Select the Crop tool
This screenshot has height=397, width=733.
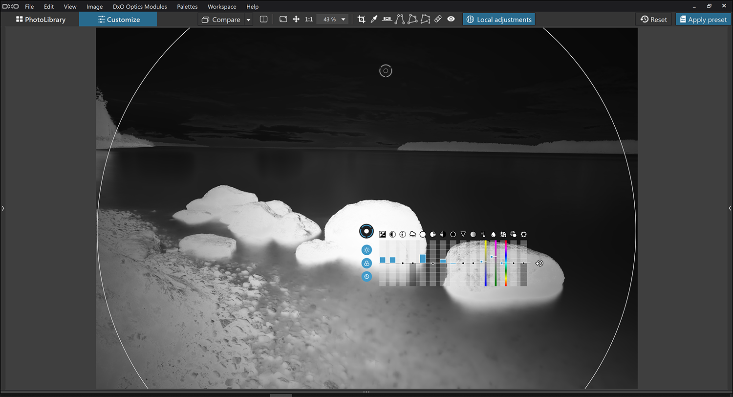[x=362, y=20]
